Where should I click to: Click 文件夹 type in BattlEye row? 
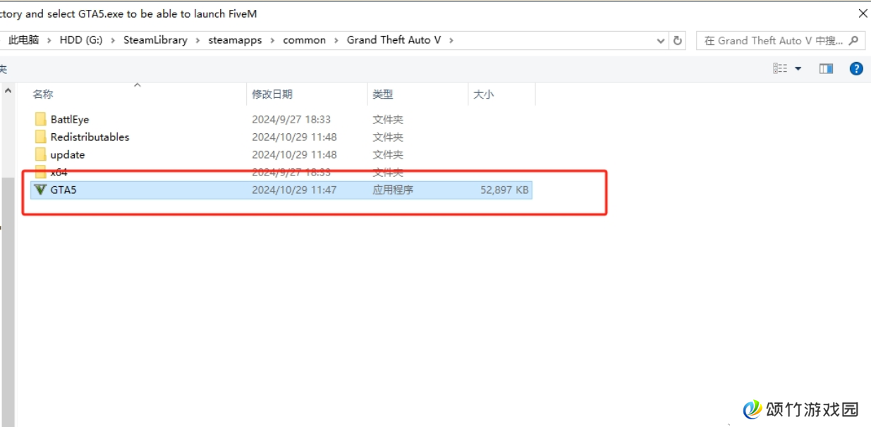point(388,119)
